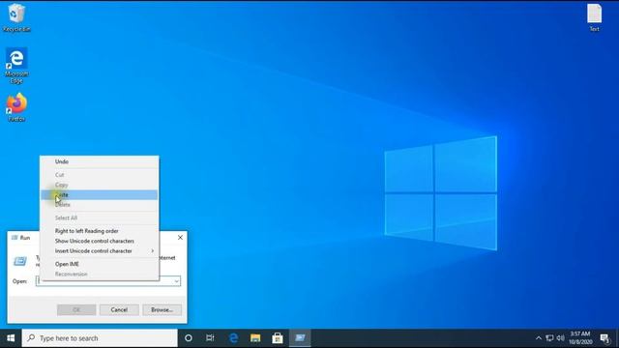Open Task View from taskbar
Viewport: 619px width, 348px height.
(210, 338)
